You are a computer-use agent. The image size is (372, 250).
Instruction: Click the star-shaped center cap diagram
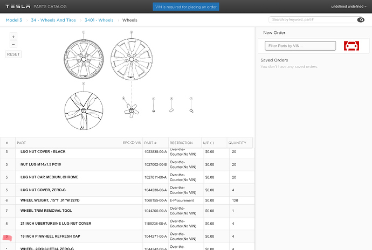pyautogui.click(x=132, y=110)
